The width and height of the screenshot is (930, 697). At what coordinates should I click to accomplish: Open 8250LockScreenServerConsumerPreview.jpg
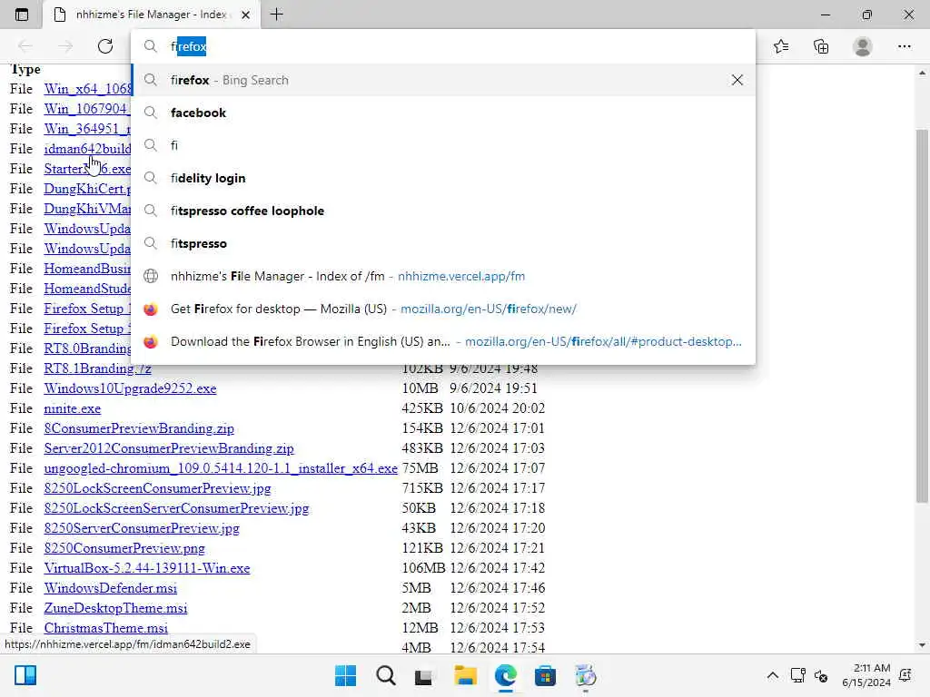click(x=176, y=508)
